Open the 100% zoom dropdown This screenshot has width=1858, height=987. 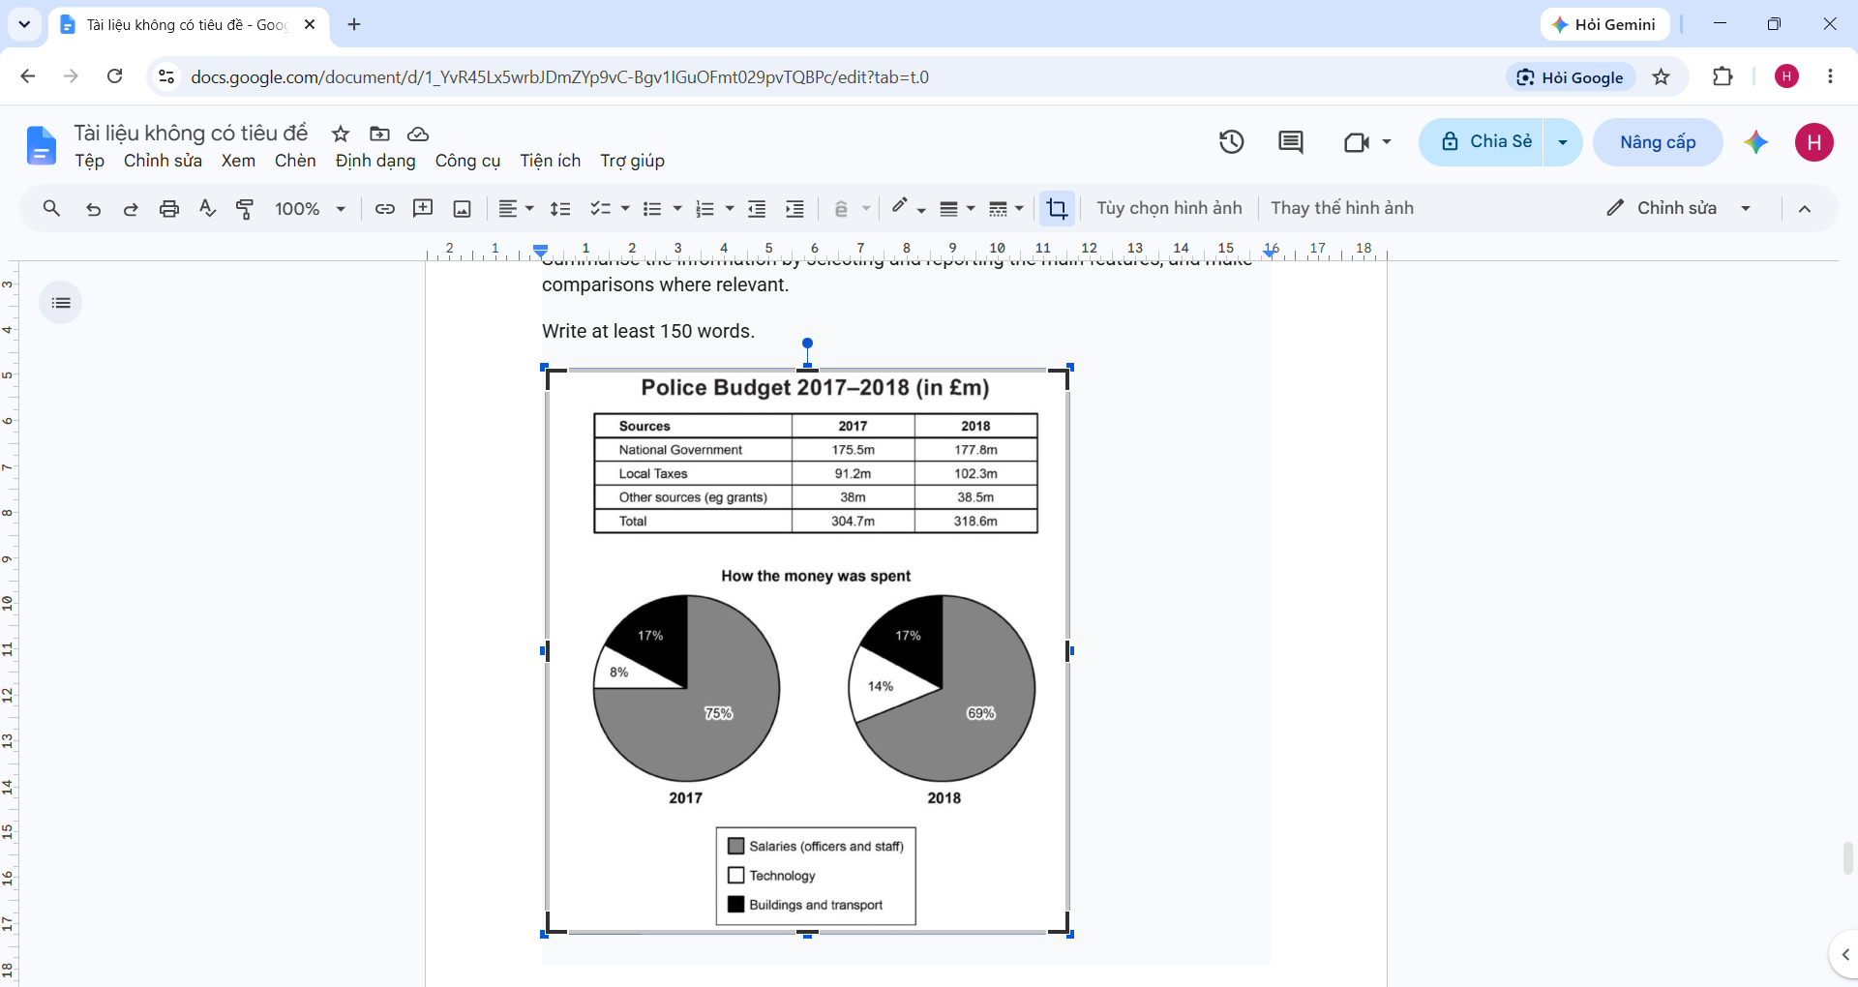(311, 209)
